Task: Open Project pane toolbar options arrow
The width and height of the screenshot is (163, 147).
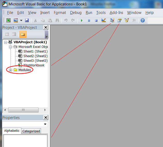Action: [47, 37]
